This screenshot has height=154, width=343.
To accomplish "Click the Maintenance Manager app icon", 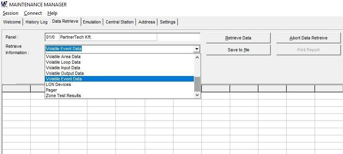I will point(4,4).
